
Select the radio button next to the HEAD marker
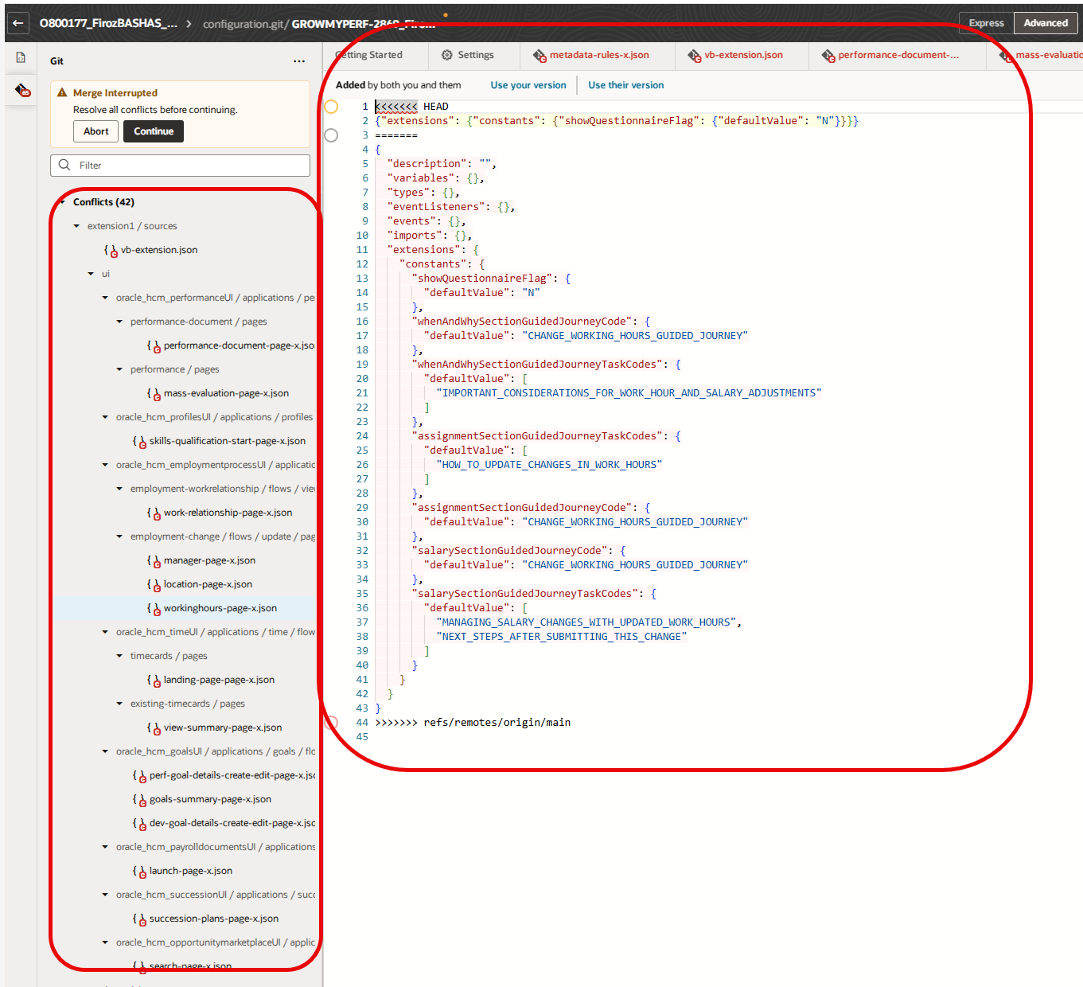coord(331,106)
